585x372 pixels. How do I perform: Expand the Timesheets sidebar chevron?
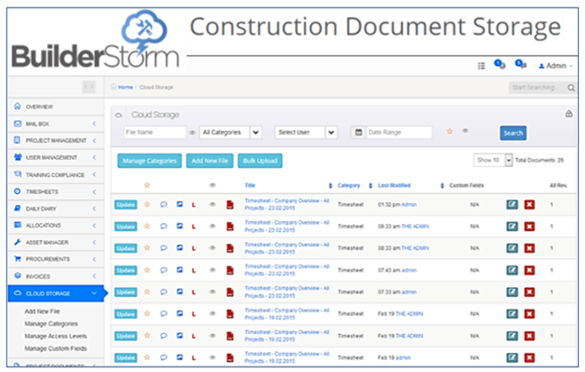coord(95,192)
